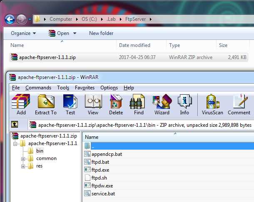This screenshot has width=254, height=202.
Task: Open the dropdown arrow next to Open
Action: tap(75, 33)
